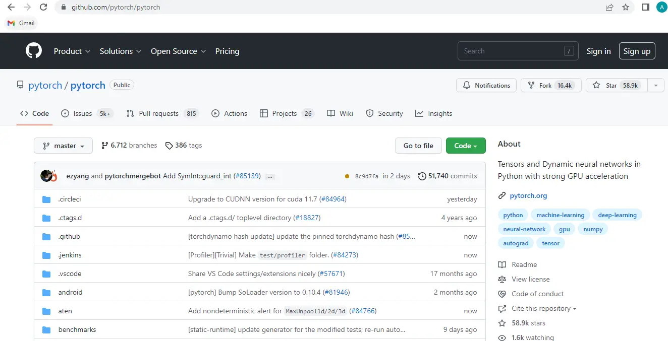Image resolution: width=668 pixels, height=341 pixels.
Task: Focus the GitHub search field
Action: [x=518, y=51]
